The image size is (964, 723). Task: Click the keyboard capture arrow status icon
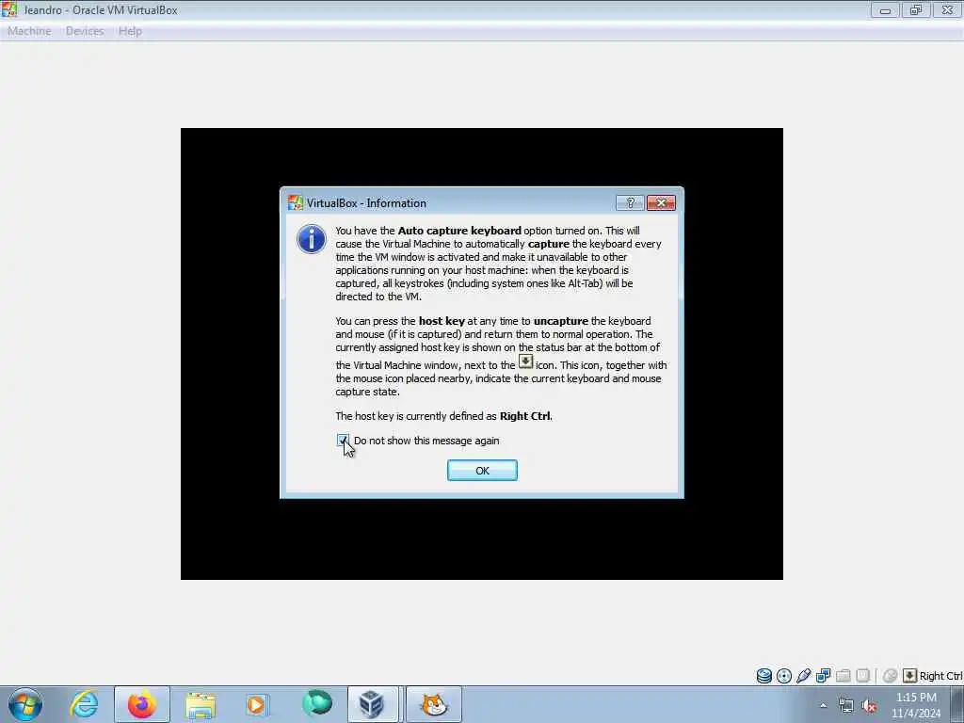point(909,676)
